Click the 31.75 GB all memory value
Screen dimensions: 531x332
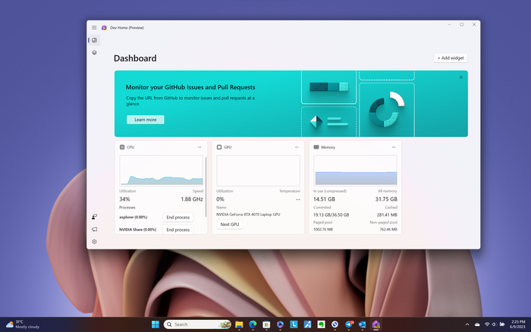tap(386, 199)
